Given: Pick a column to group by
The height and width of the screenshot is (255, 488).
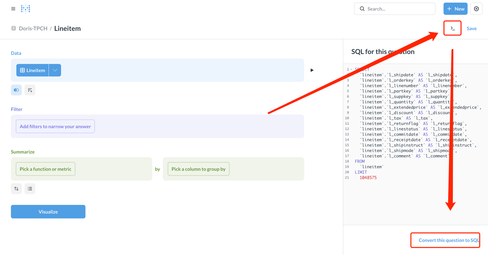Looking at the screenshot, I should pyautogui.click(x=198, y=169).
